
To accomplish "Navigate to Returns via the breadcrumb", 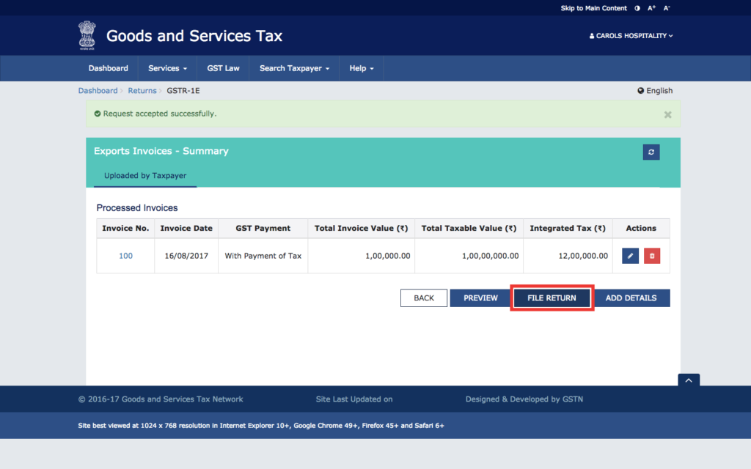I will coord(142,90).
